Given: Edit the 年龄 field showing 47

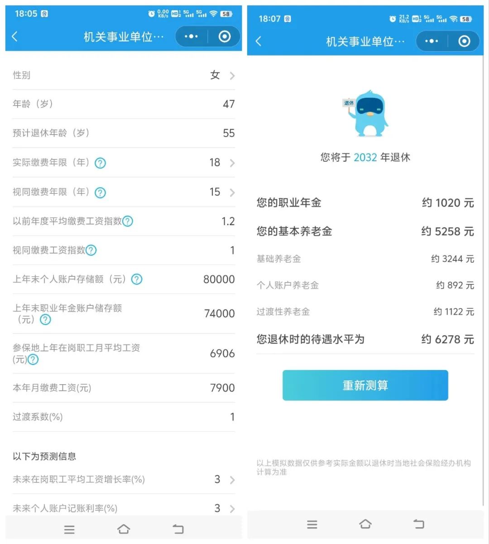Looking at the screenshot, I should pos(124,104).
